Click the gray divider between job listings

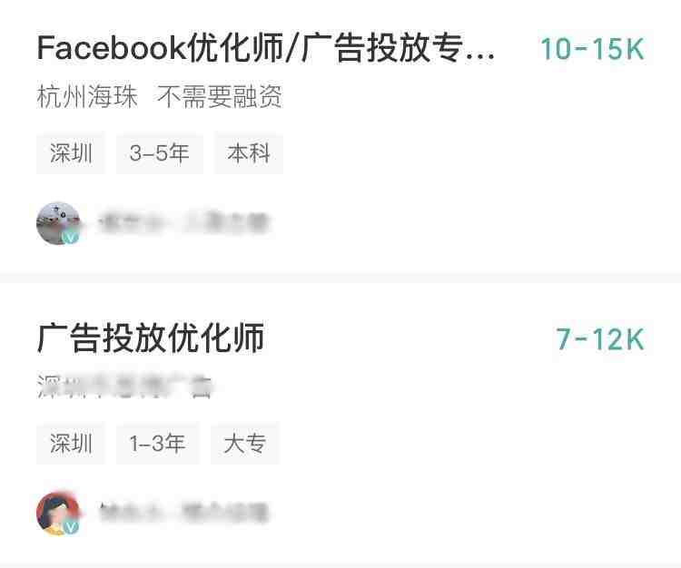pyautogui.click(x=340, y=278)
